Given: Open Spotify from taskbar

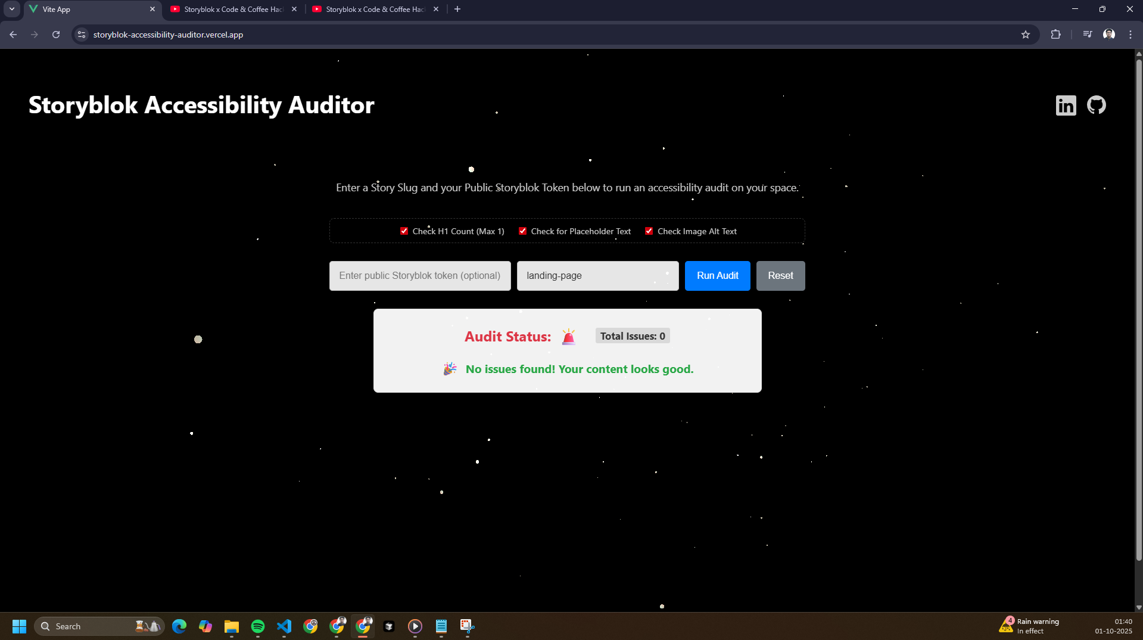Looking at the screenshot, I should pos(258,626).
